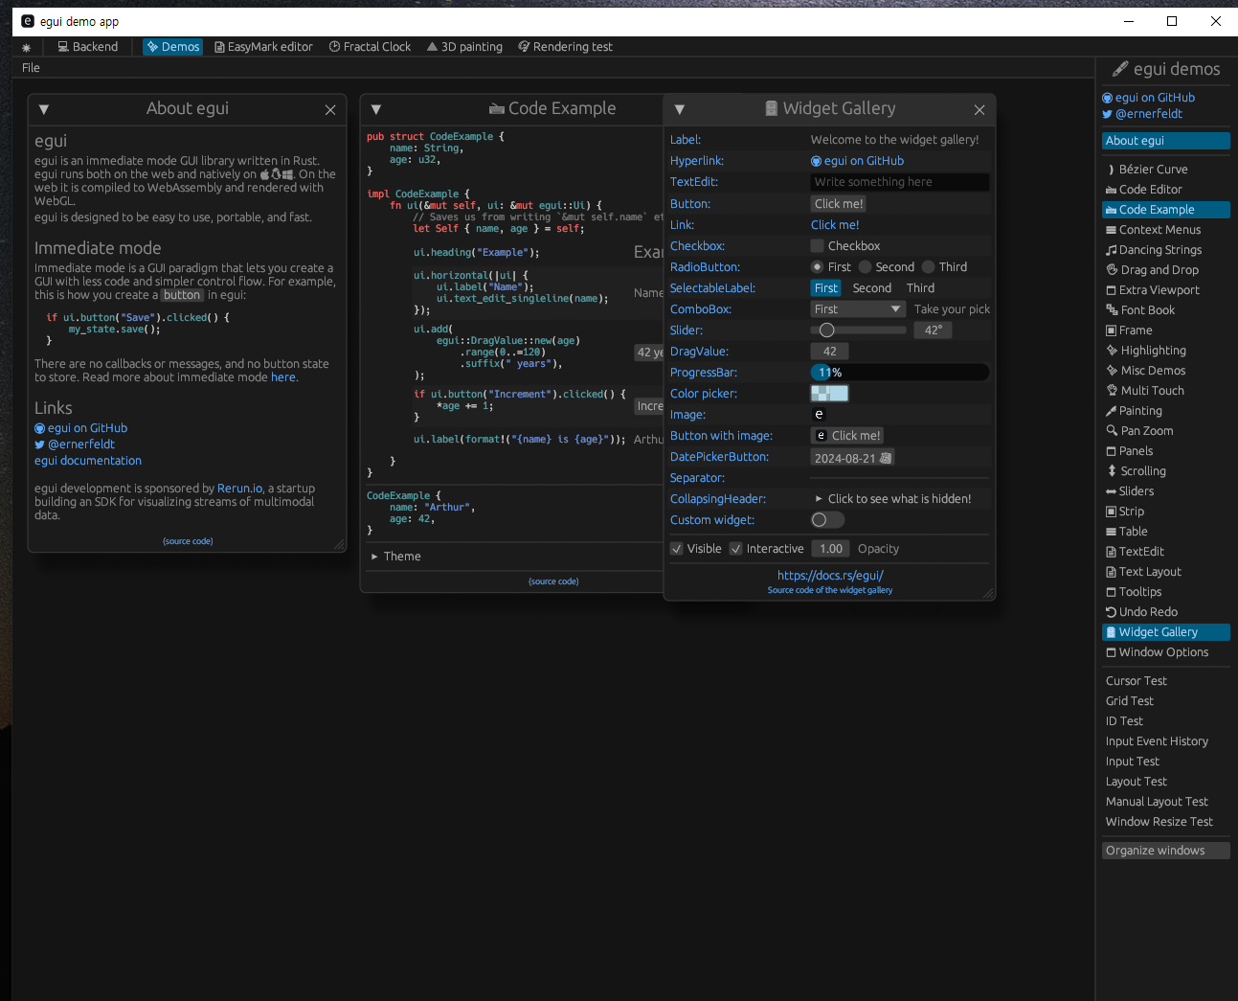Uncheck the Interactive checkbox
1238x1001 pixels.
(x=736, y=549)
